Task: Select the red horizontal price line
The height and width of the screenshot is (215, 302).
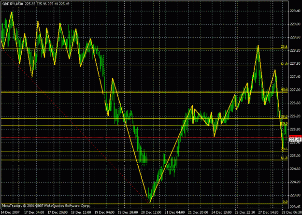Action: (144, 138)
